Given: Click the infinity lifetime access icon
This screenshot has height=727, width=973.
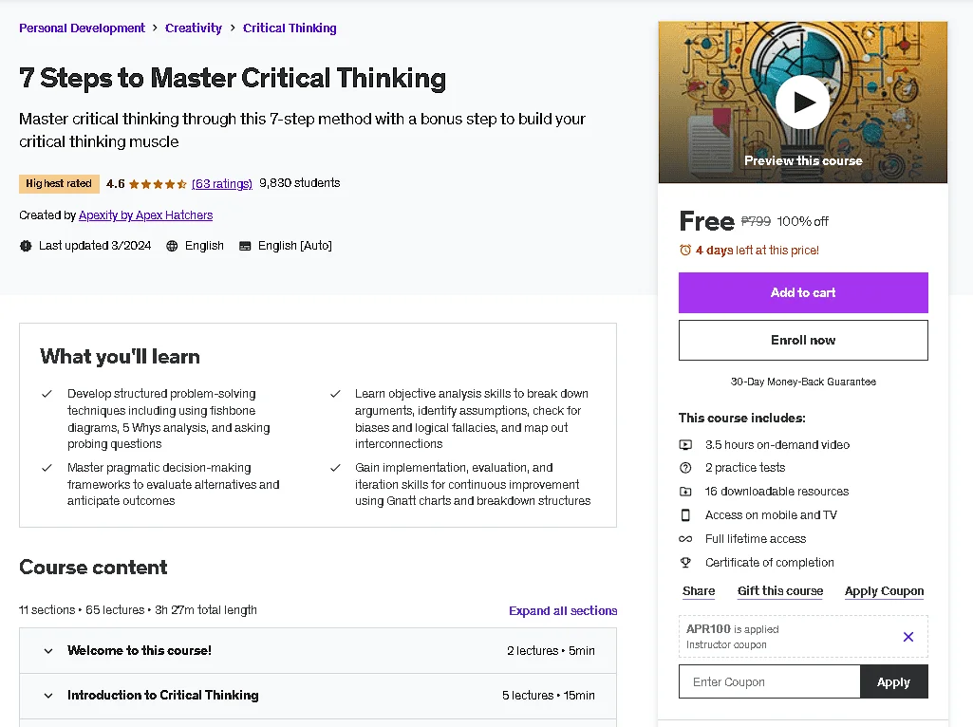Looking at the screenshot, I should pos(685,539).
